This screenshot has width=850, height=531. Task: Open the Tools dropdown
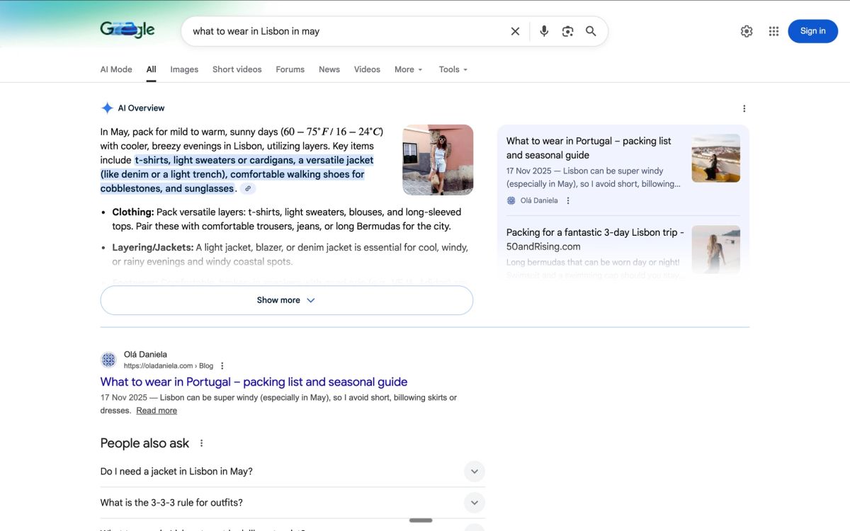453,69
